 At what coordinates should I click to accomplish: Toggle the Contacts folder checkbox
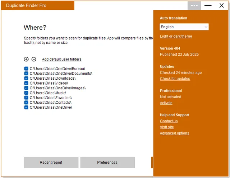pos(26,102)
